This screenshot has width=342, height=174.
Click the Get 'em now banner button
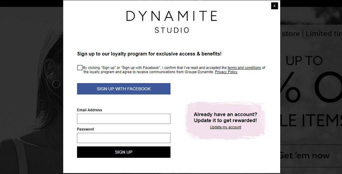[304, 155]
